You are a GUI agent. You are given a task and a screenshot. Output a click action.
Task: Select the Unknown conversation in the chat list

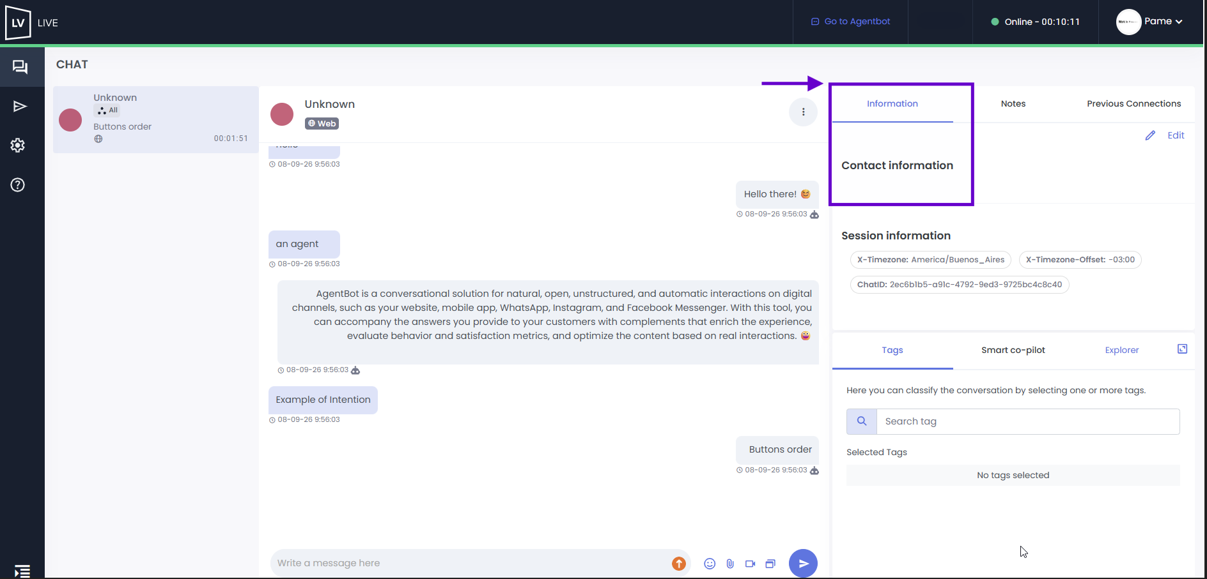[156, 119]
